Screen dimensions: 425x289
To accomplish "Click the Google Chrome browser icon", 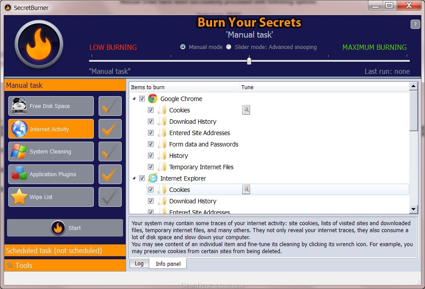I will coord(153,99).
